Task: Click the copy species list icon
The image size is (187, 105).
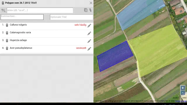Action: [86, 10]
